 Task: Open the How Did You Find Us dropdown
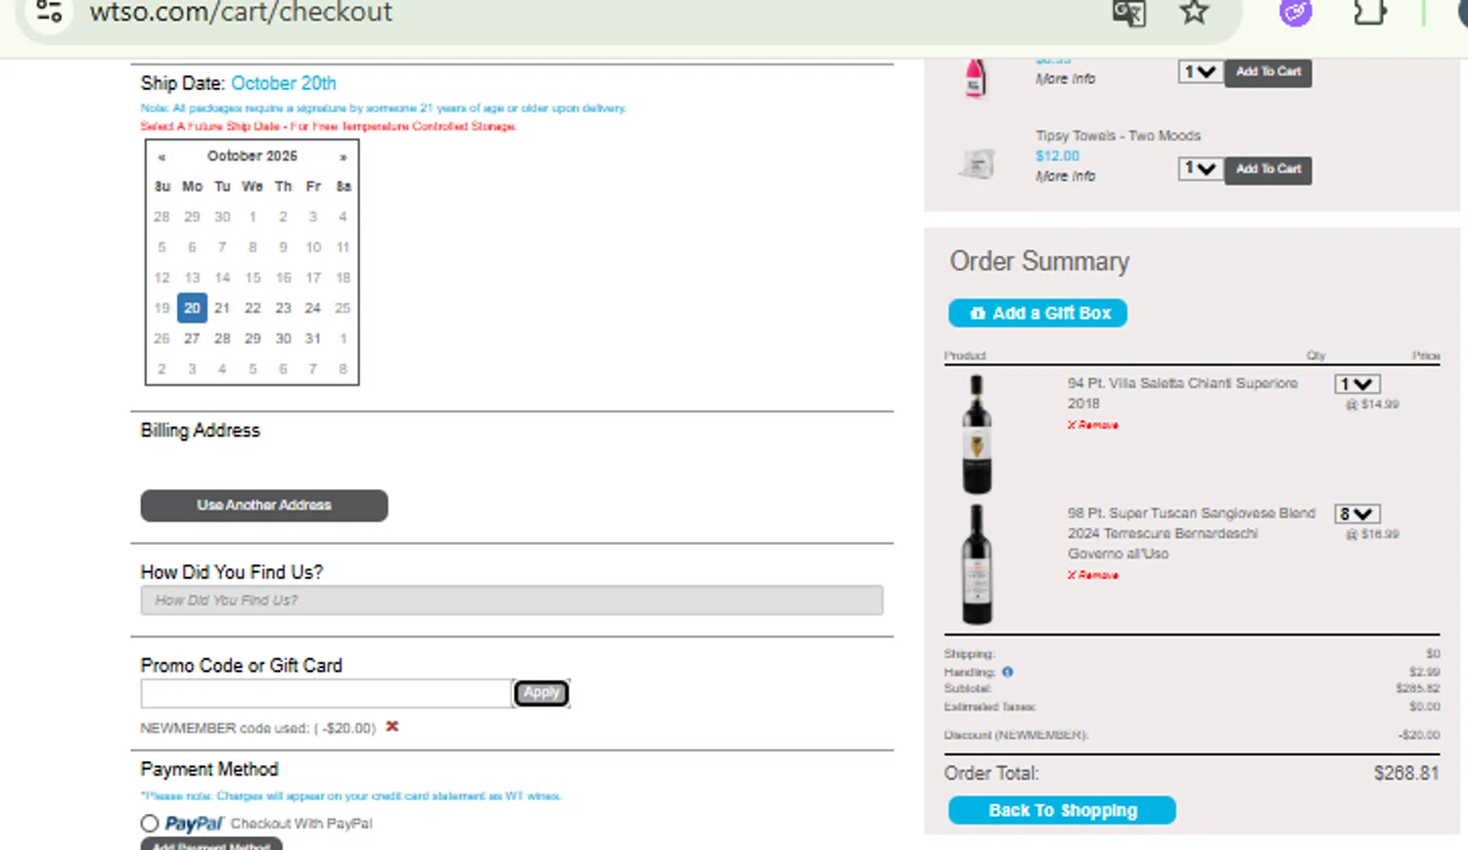(x=512, y=601)
